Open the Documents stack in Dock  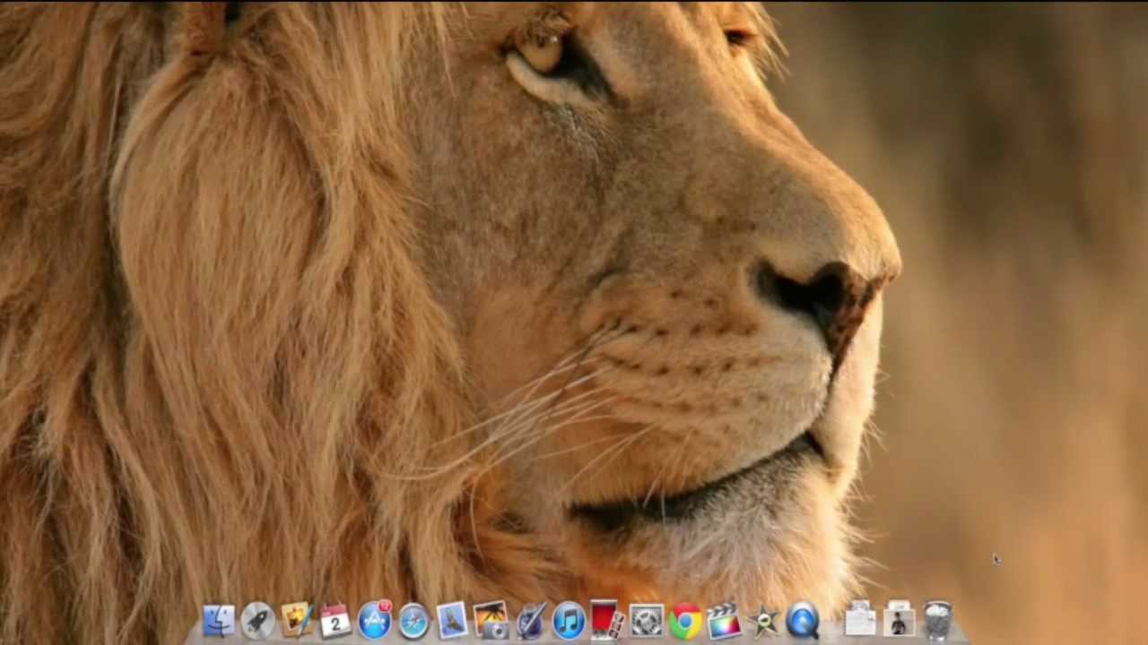click(860, 619)
